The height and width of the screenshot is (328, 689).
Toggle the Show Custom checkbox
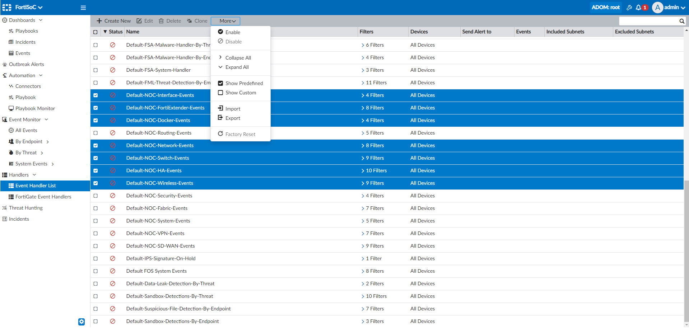tap(220, 93)
